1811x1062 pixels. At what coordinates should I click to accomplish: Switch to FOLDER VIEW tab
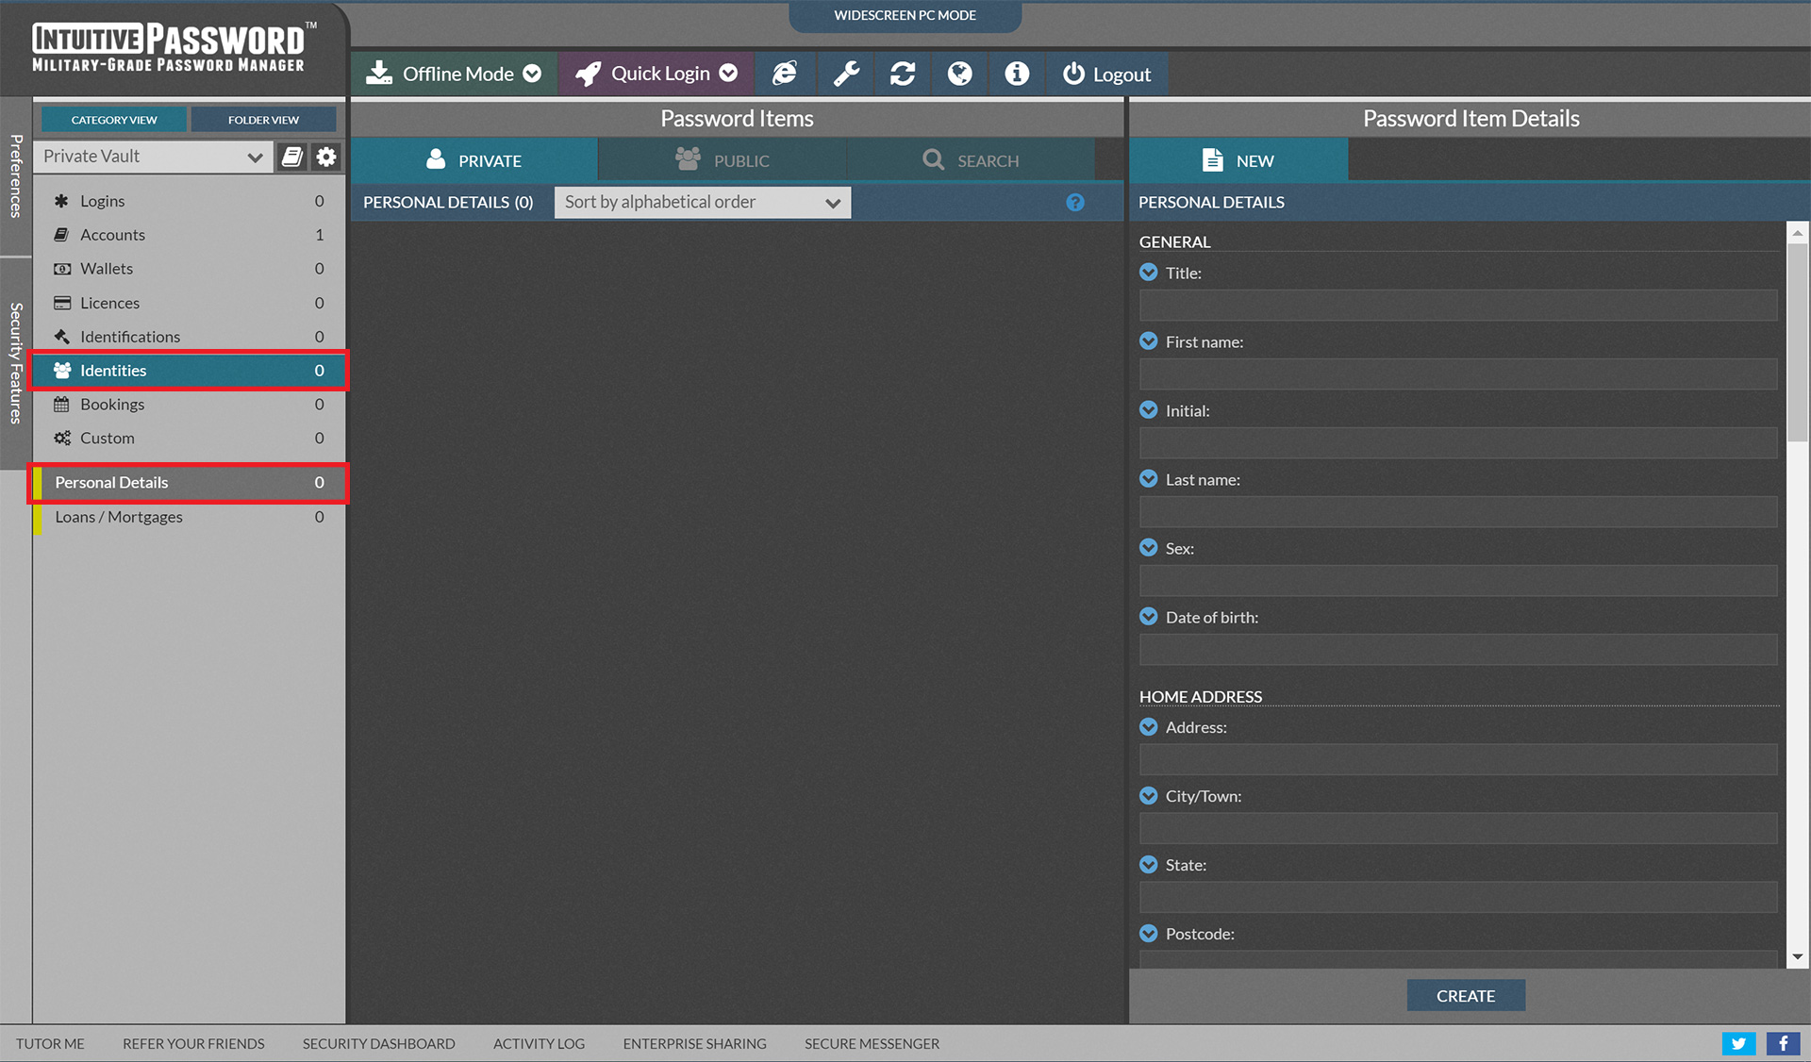click(263, 120)
